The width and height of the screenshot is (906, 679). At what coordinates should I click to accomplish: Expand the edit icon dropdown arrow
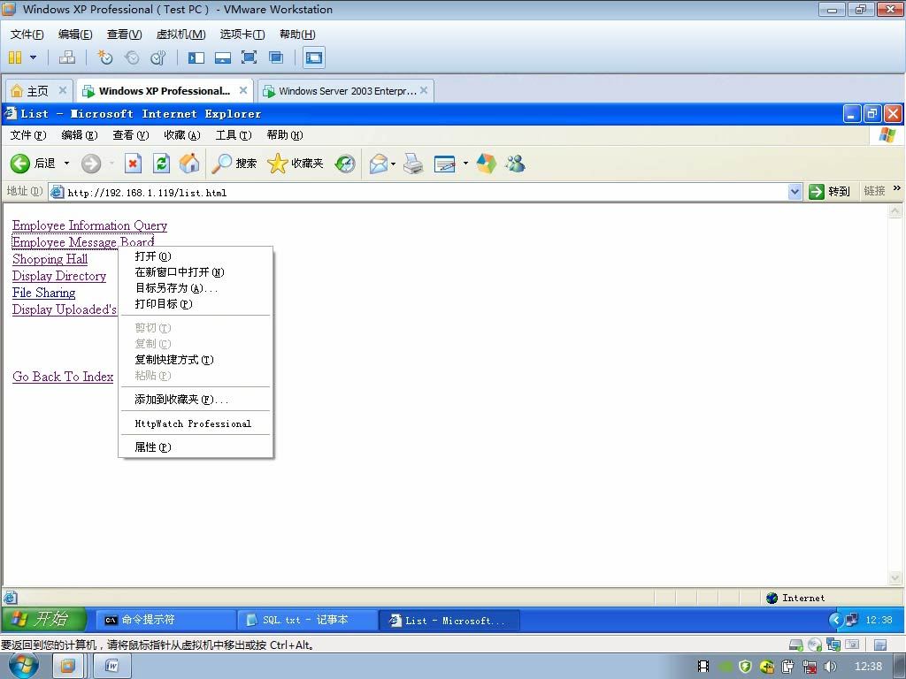[x=465, y=164]
